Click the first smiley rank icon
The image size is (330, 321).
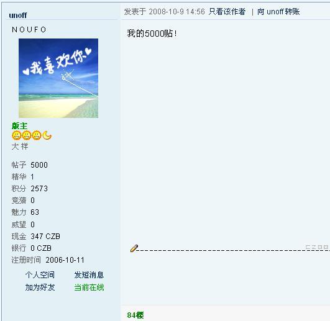click(17, 135)
